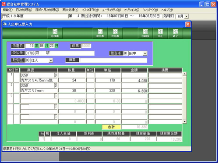Click the F12 finish (終了) button

pos(175,33)
